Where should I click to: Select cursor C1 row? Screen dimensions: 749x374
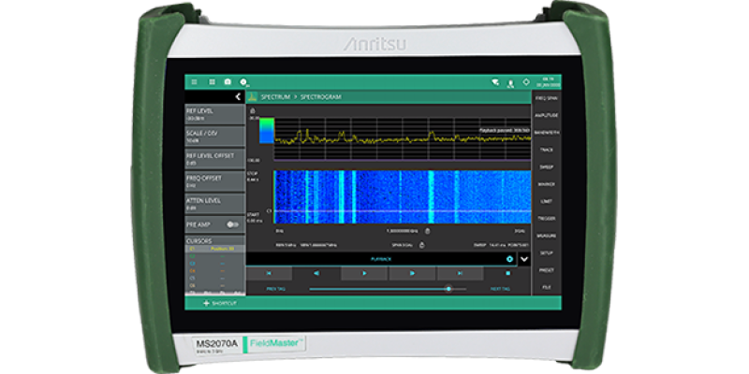point(215,249)
